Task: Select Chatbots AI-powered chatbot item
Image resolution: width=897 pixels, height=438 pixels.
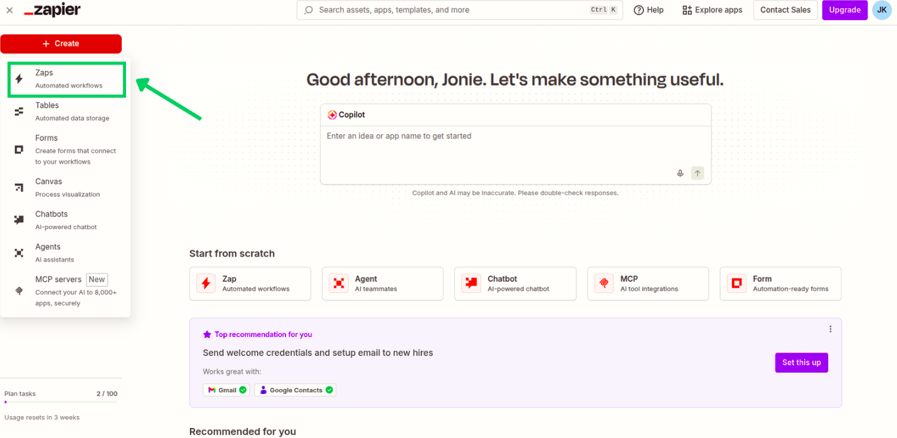Action: pos(66,220)
